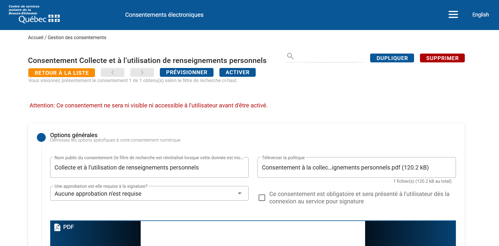Click the Dupliquer button
499x246 pixels.
click(392, 58)
